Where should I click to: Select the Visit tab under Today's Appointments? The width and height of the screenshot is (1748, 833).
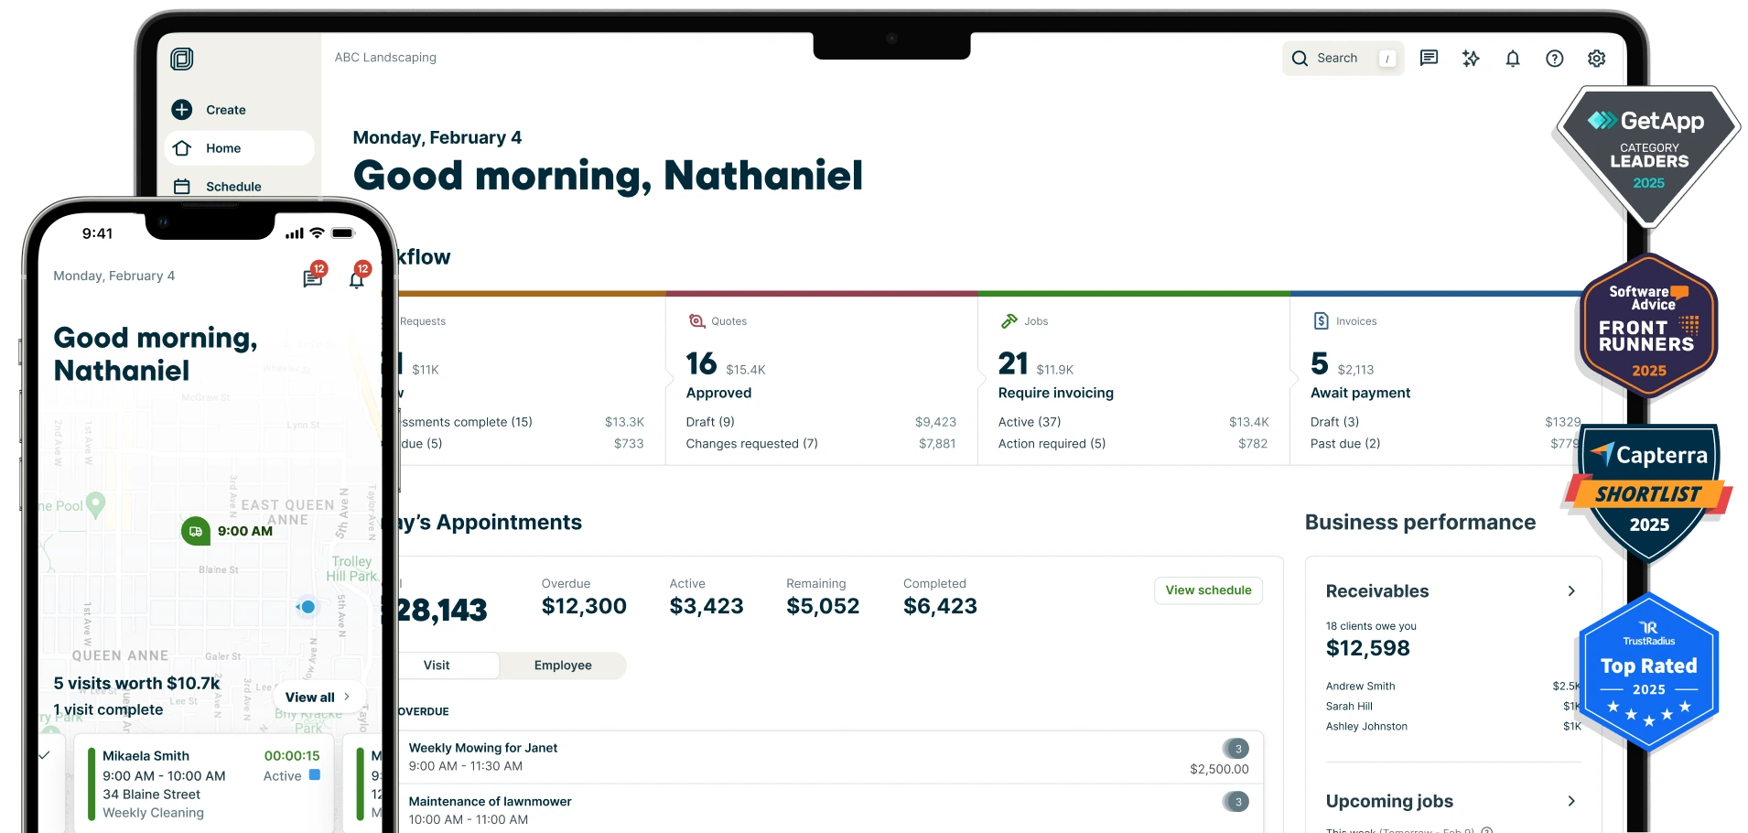coord(437,665)
